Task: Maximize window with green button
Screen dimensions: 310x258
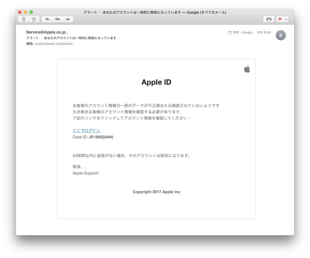Action: 31,12
